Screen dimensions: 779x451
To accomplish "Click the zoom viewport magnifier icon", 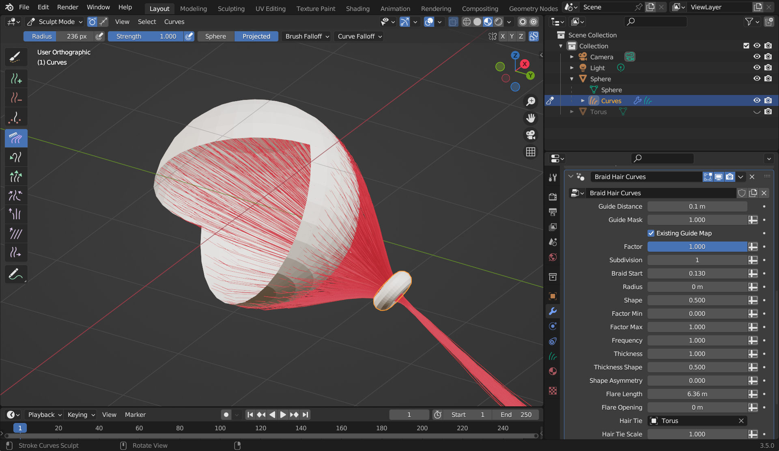I will [531, 101].
